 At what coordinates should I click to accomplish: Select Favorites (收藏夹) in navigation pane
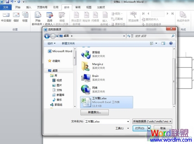54,61
